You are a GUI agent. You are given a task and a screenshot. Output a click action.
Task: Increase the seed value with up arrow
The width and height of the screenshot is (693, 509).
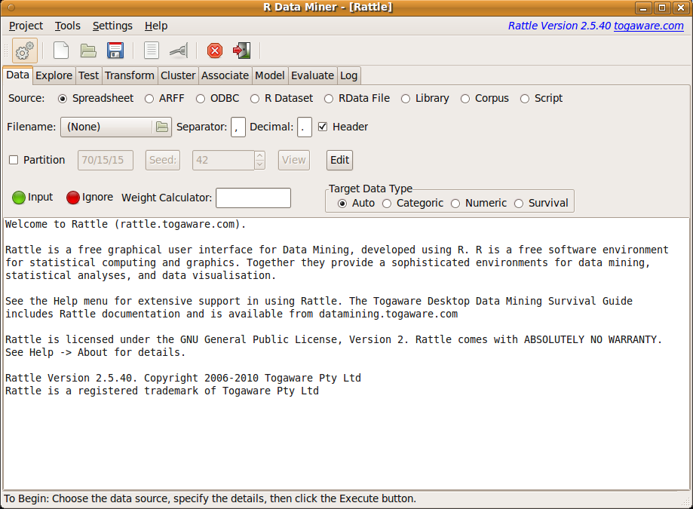(x=260, y=155)
